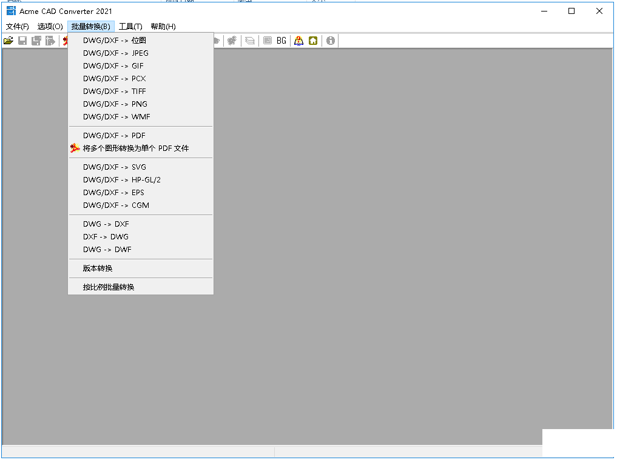The height and width of the screenshot is (460, 617).
Task: Select DWG/DXF -> JPEG conversion
Action: pyautogui.click(x=141, y=53)
